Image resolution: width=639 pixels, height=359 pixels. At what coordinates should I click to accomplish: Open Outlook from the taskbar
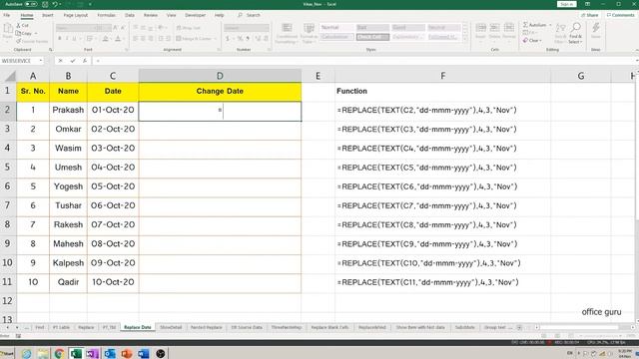tap(110, 353)
